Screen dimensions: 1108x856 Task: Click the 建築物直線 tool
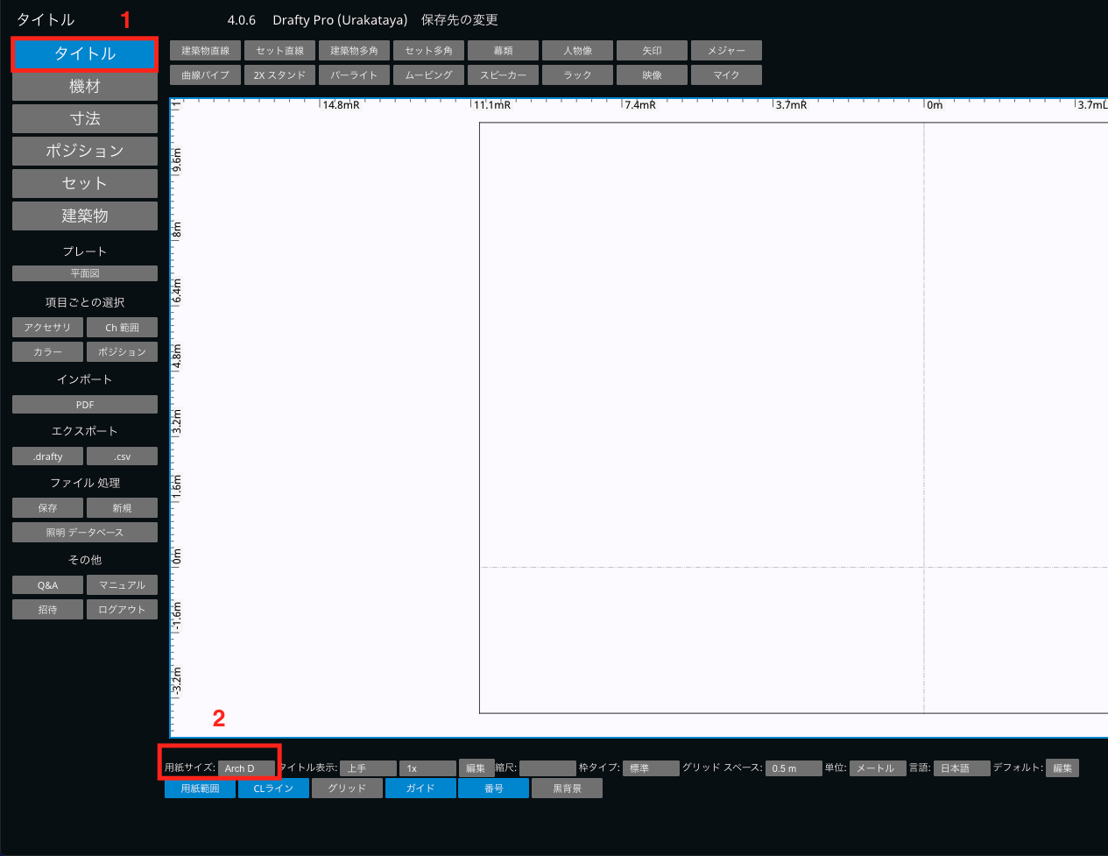(205, 51)
